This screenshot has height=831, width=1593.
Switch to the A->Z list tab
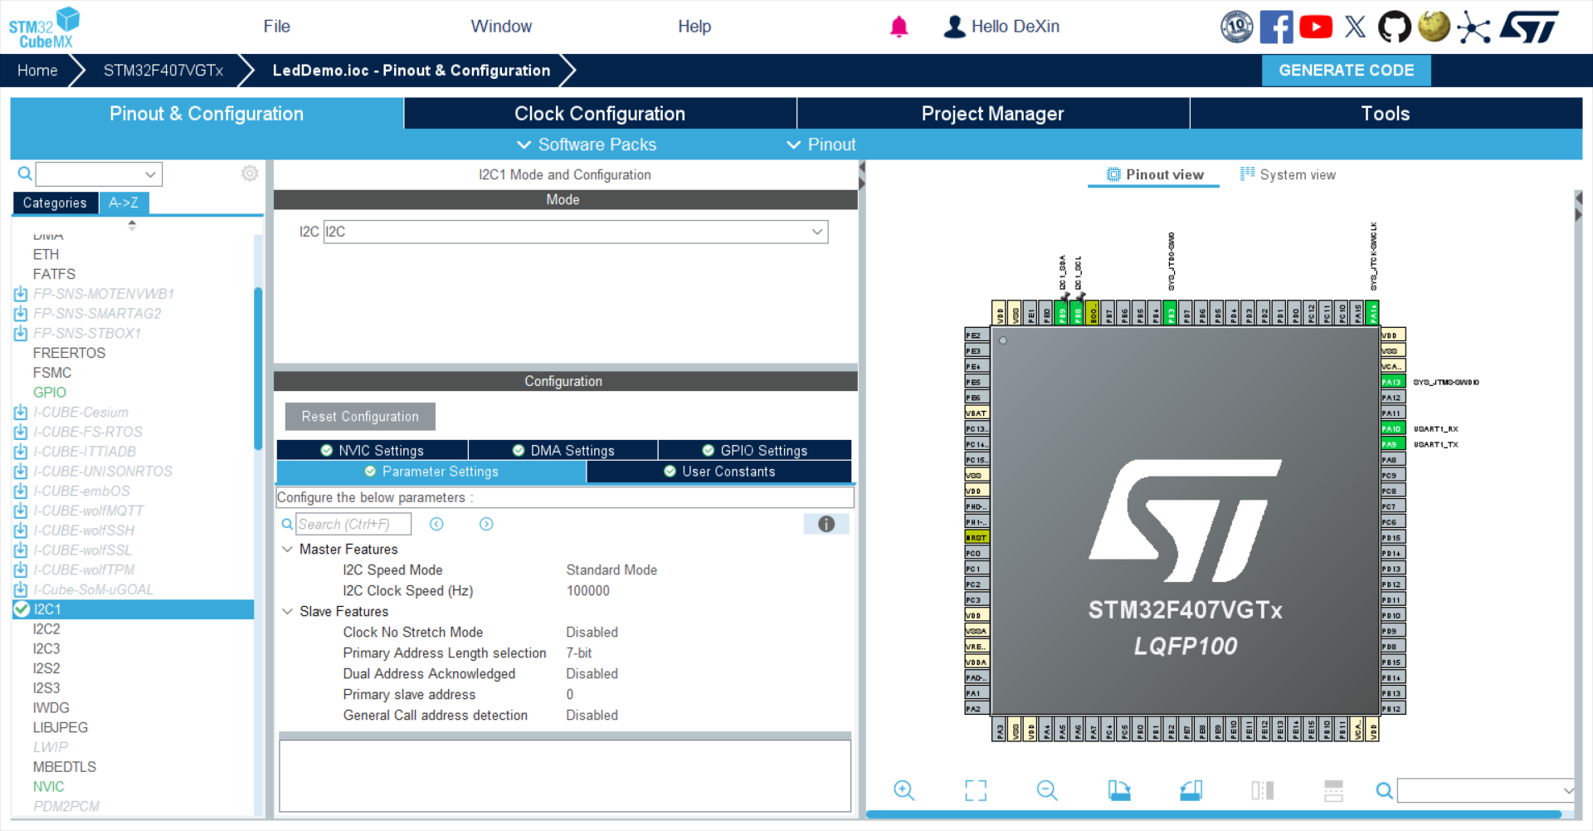click(124, 203)
